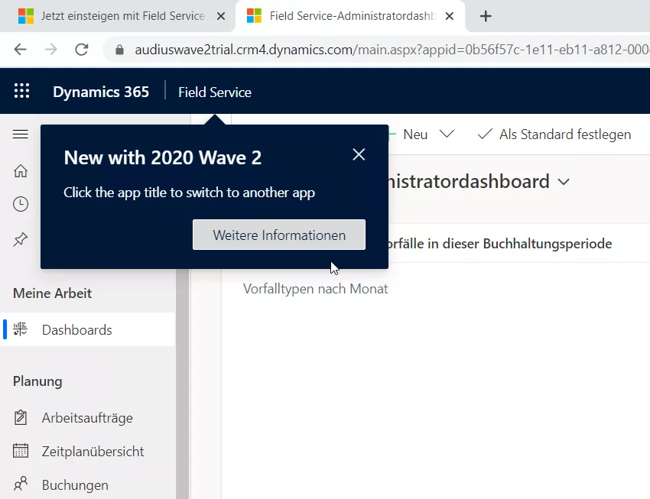Click the Weitere Informationen button
This screenshot has height=499, width=650.
(278, 235)
